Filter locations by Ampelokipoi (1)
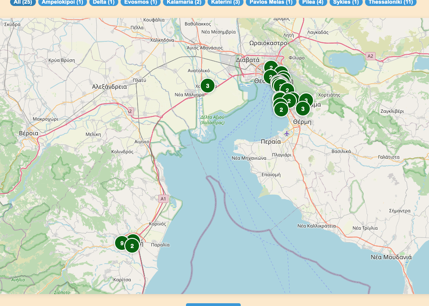This screenshot has width=429, height=306. pyautogui.click(x=63, y=2)
